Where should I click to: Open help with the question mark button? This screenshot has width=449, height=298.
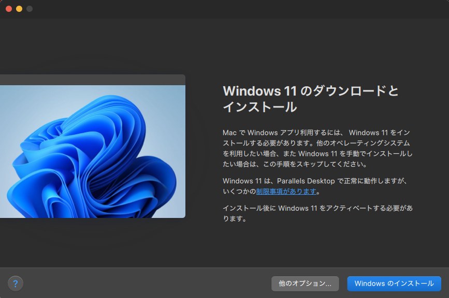[x=16, y=284]
